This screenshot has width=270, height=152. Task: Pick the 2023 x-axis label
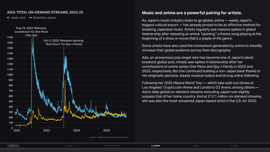(x=46, y=130)
